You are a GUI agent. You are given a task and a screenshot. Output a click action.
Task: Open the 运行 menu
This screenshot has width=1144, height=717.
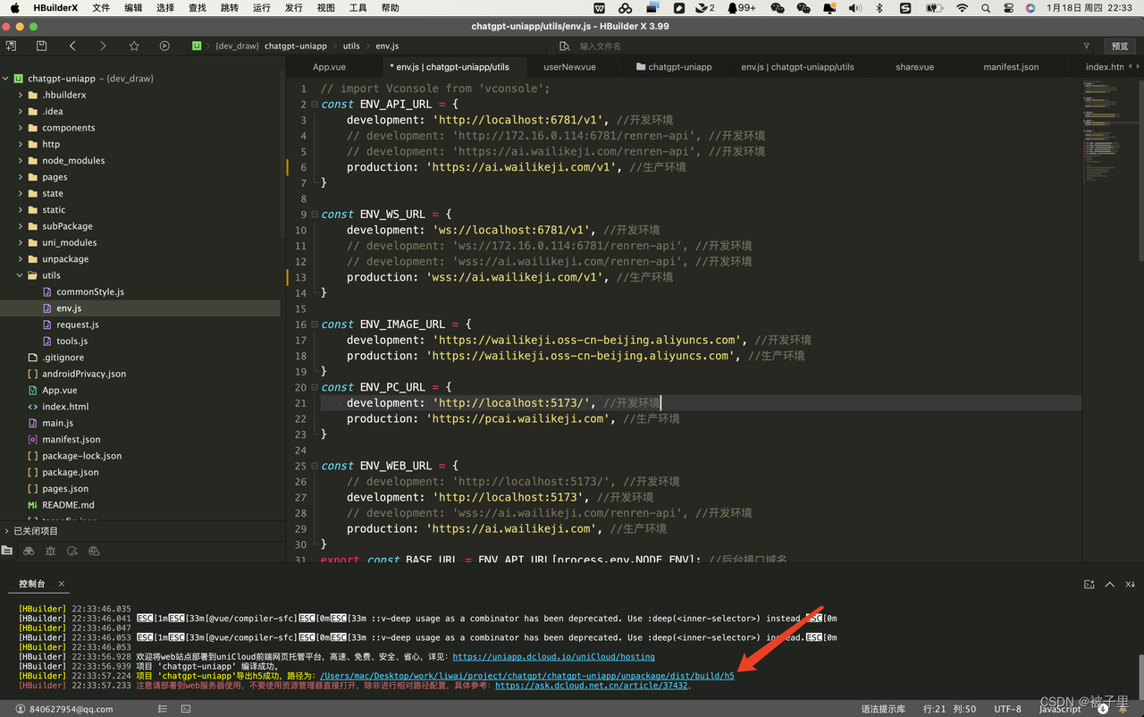(262, 8)
